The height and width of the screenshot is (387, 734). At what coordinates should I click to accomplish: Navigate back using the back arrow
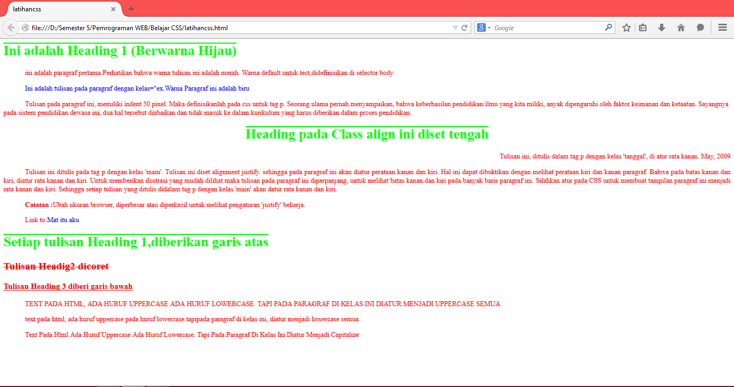pos(10,27)
